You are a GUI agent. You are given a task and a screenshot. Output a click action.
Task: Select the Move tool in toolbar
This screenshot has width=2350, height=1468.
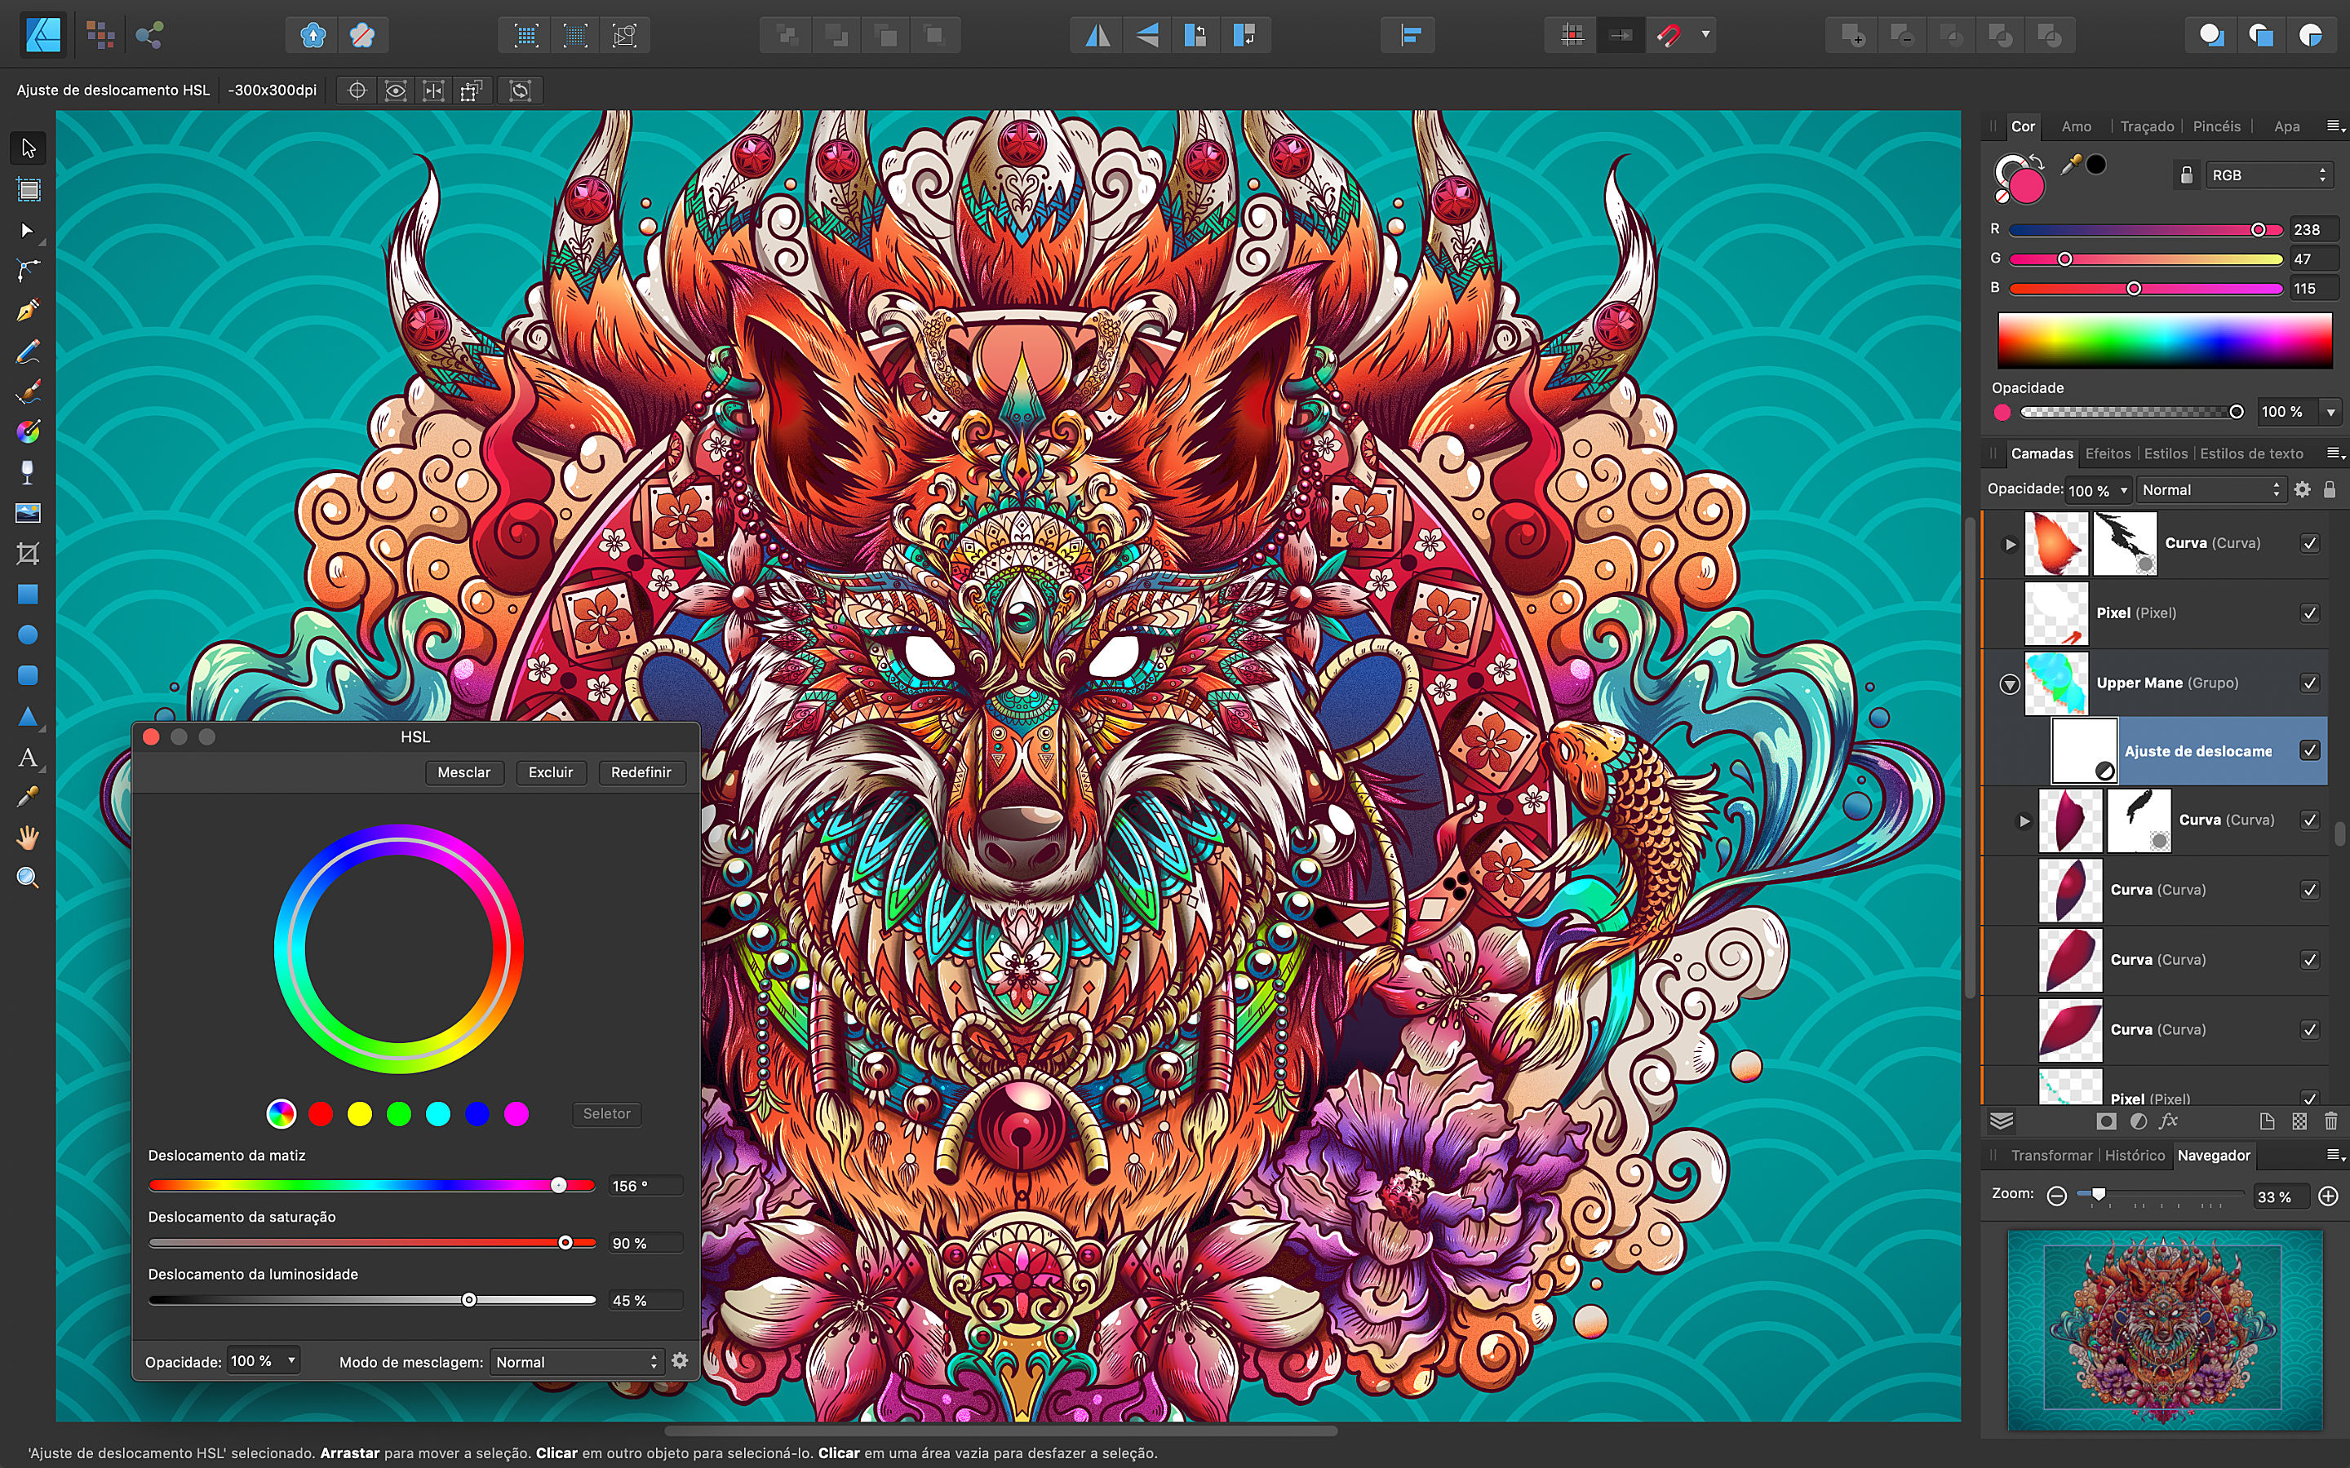click(x=25, y=147)
